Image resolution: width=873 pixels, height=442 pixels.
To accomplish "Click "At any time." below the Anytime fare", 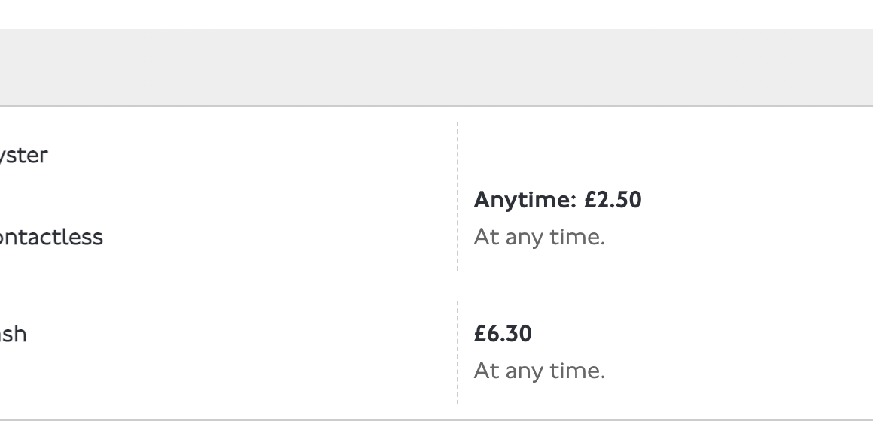I will 539,238.
